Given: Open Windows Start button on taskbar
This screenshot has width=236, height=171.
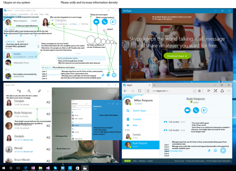Looking at the screenshot, I should click(x=4, y=168).
